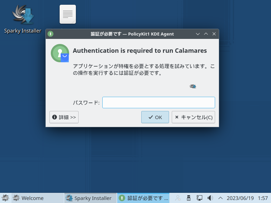The width and height of the screenshot is (271, 203).
Task: Click the user status tray icon
Action: [178, 198]
